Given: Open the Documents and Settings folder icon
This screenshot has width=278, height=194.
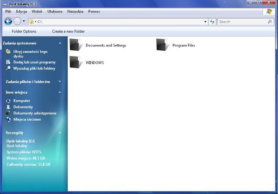Looking at the screenshot, I should click(x=76, y=45).
